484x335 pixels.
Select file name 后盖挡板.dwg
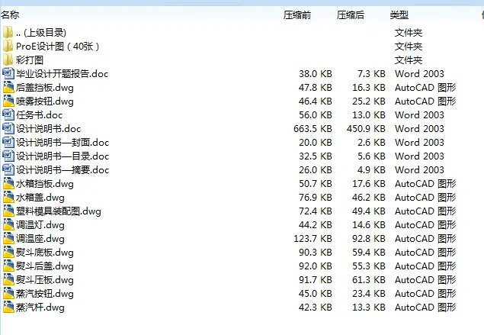pyautogui.click(x=45, y=88)
